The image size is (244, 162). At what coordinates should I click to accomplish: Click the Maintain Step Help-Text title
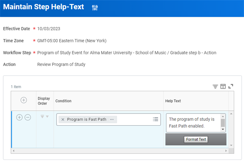(x=44, y=7)
